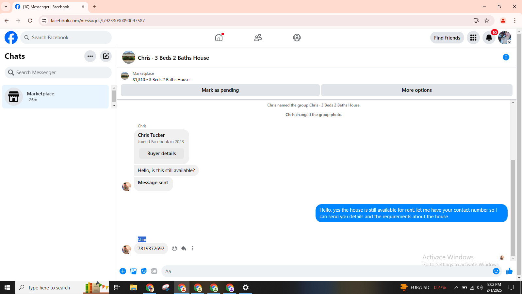Screen dimensions: 522x294
Task: Click the conversation scrollbar thumb
Action: (x=513, y=207)
